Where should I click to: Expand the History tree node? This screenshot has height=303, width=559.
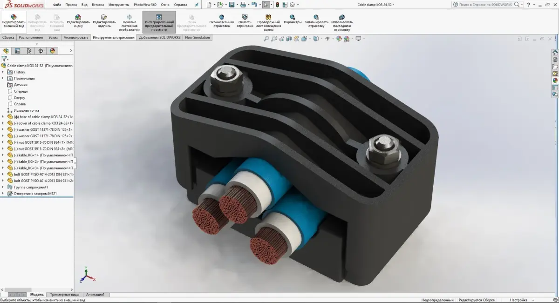[x=3, y=72]
